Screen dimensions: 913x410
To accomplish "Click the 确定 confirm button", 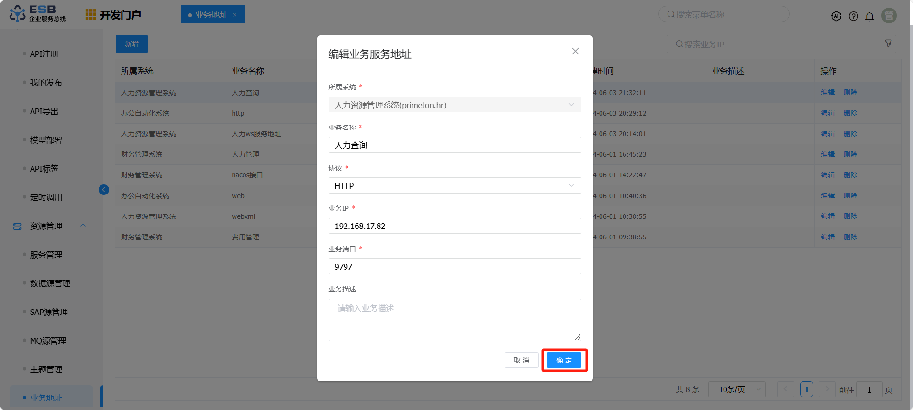I will 564,360.
